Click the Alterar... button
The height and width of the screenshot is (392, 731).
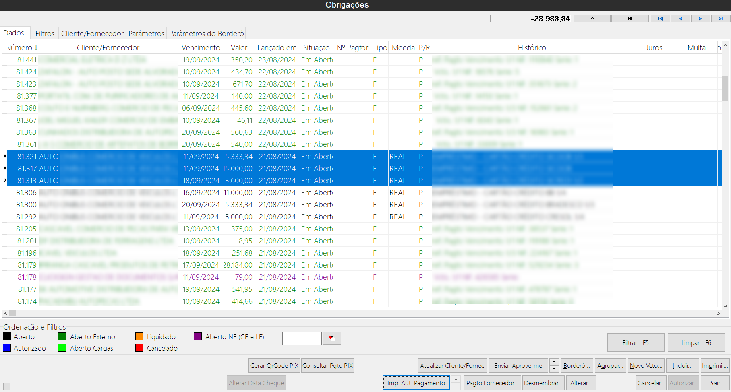(581, 383)
